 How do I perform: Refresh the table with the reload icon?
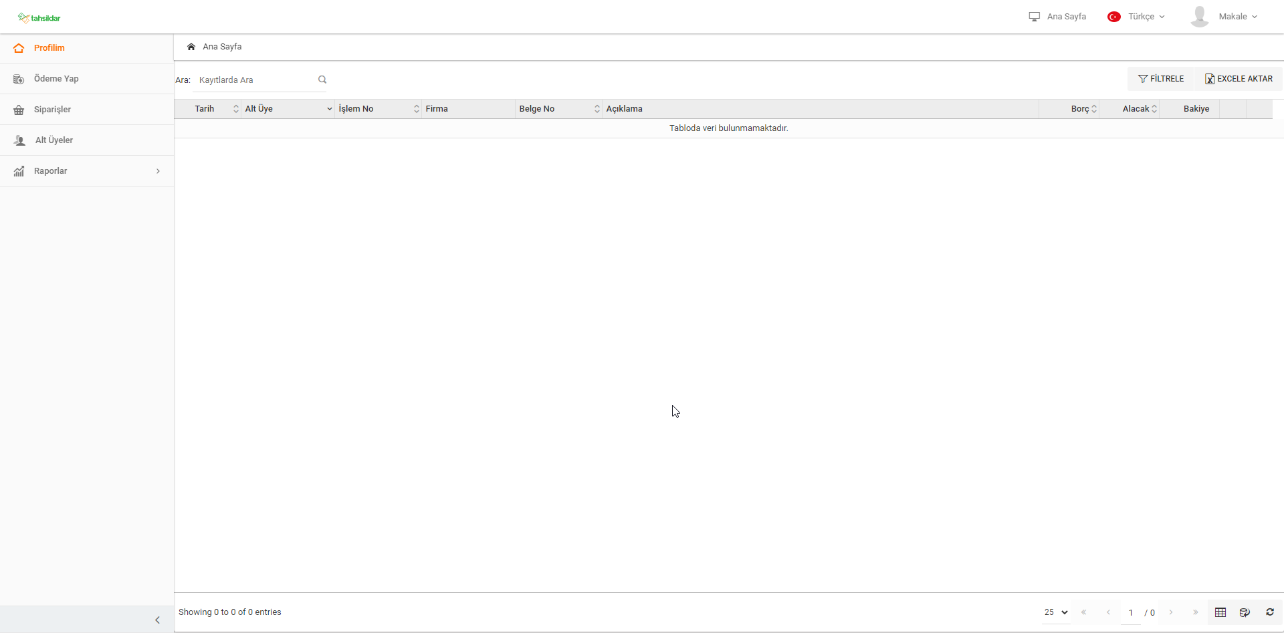[1270, 612]
